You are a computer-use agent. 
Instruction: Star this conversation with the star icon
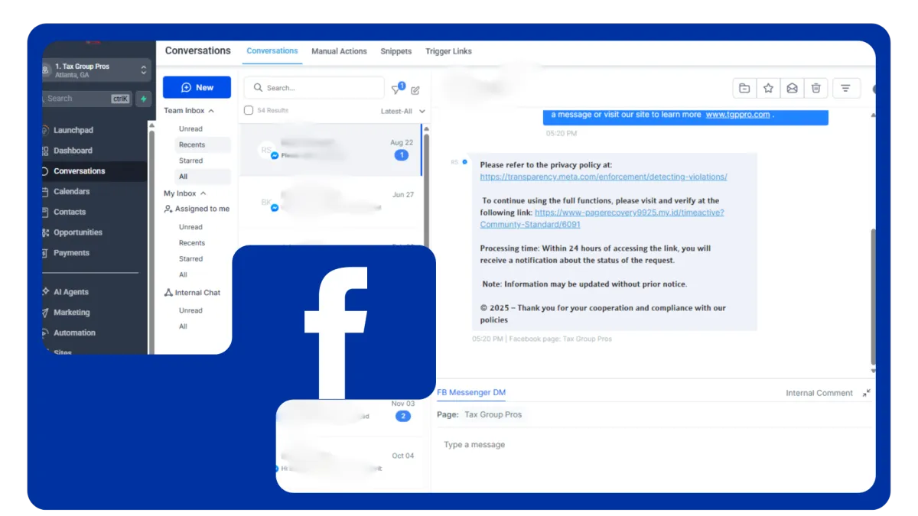(x=768, y=89)
